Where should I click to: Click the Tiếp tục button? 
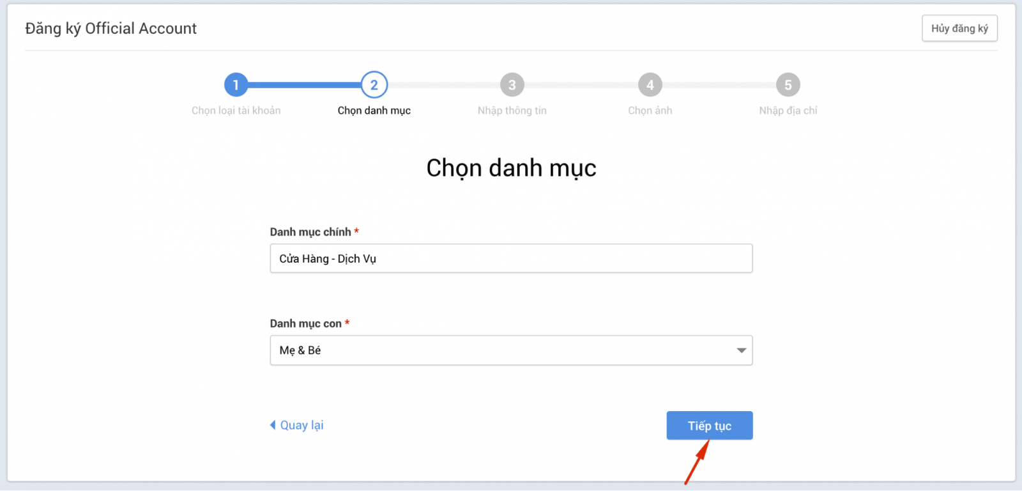709,425
